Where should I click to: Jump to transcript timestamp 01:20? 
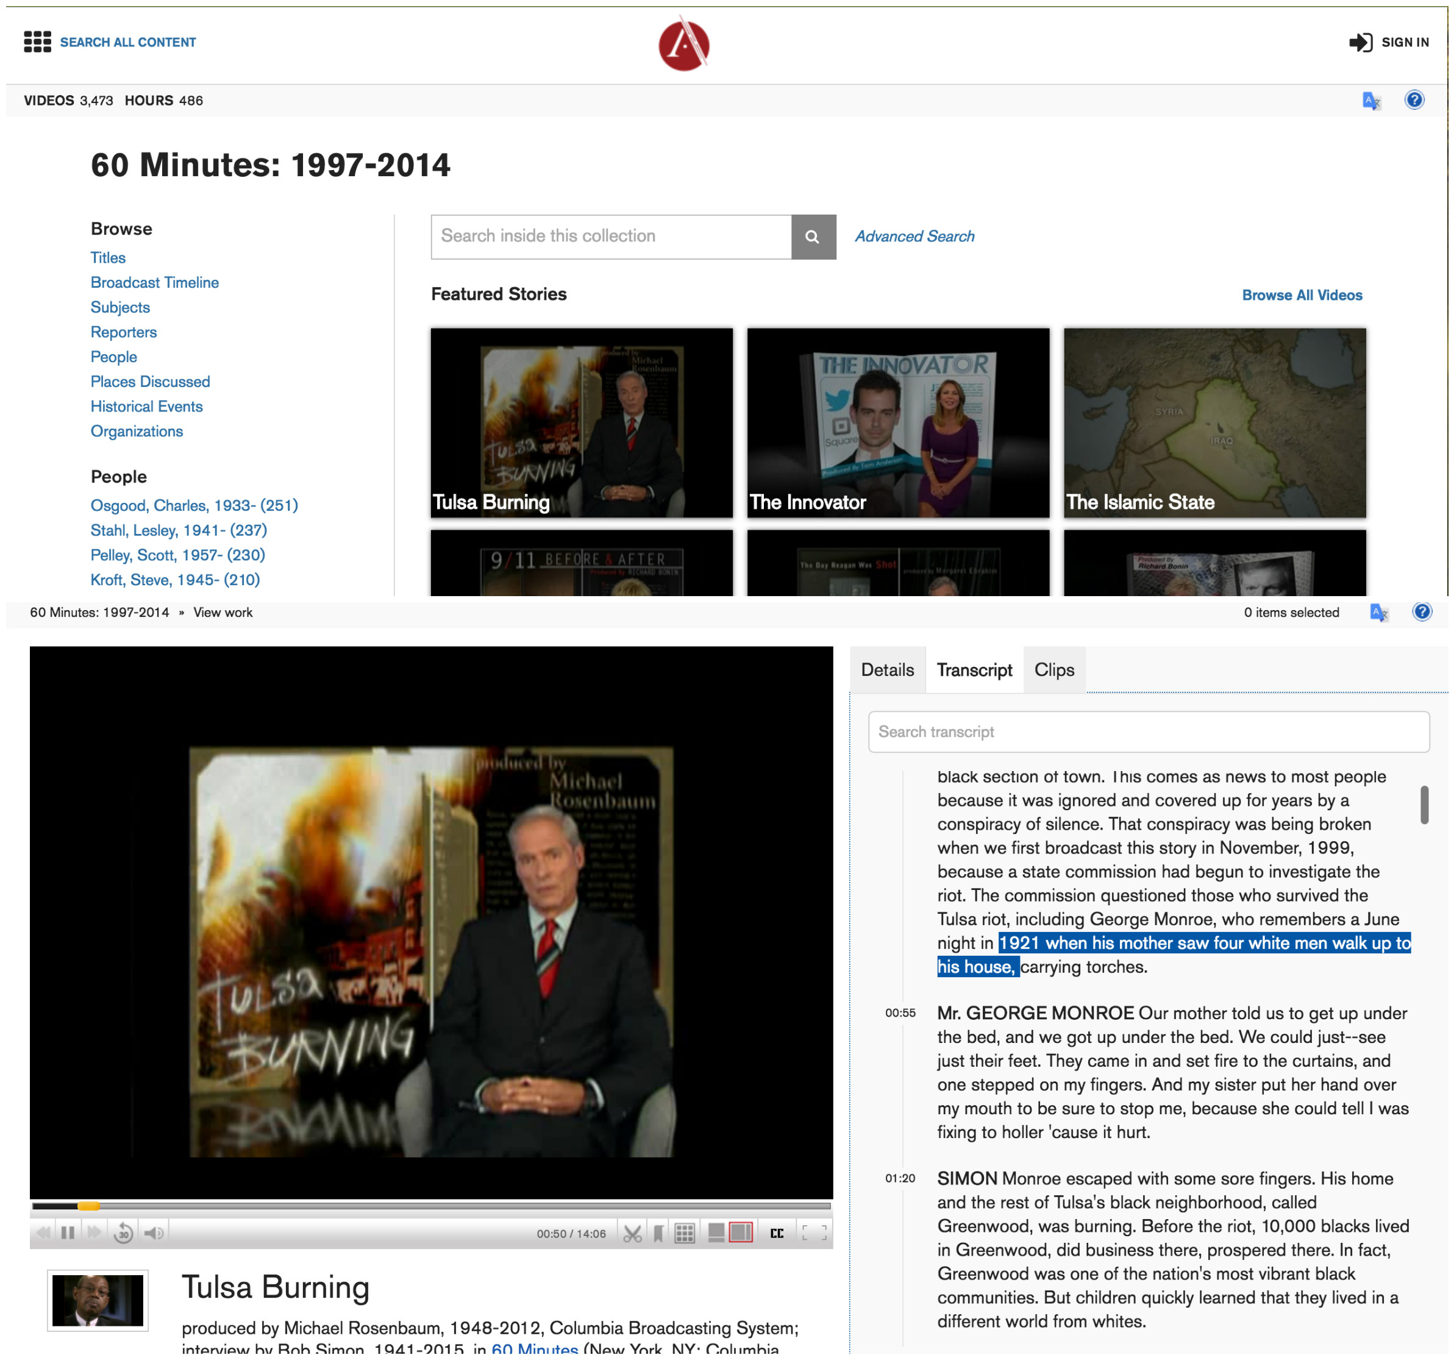[x=900, y=1179]
